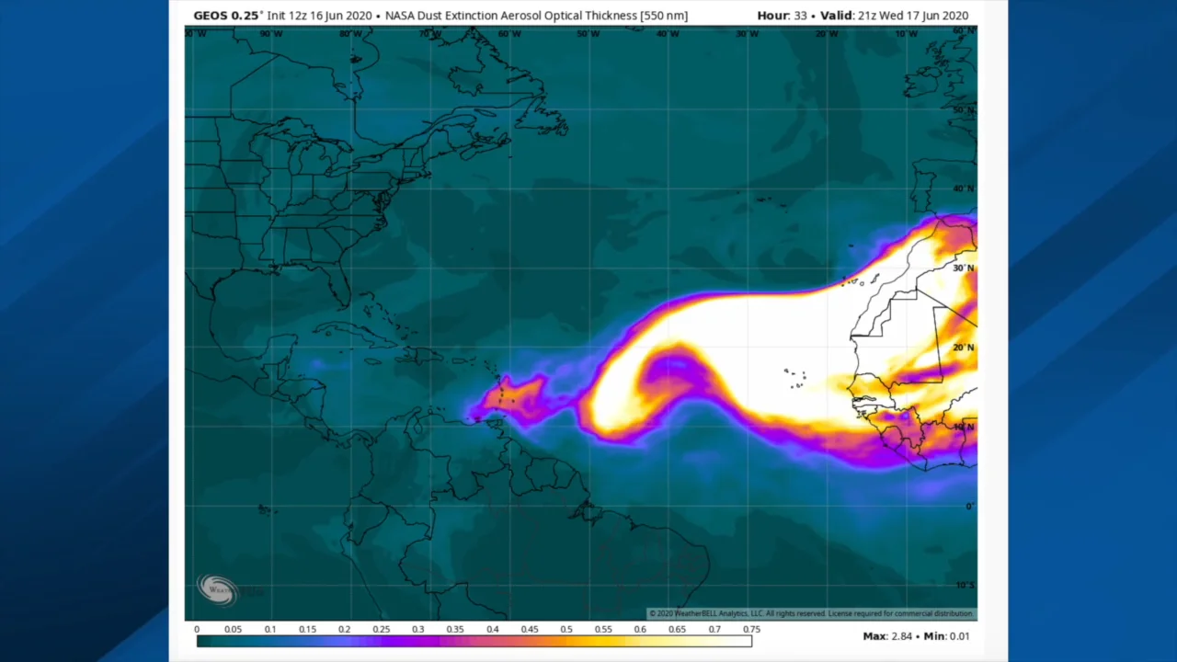Screen dimensions: 1177x662
Task: Click the 0.6 colorbar tick label
Action: point(640,630)
